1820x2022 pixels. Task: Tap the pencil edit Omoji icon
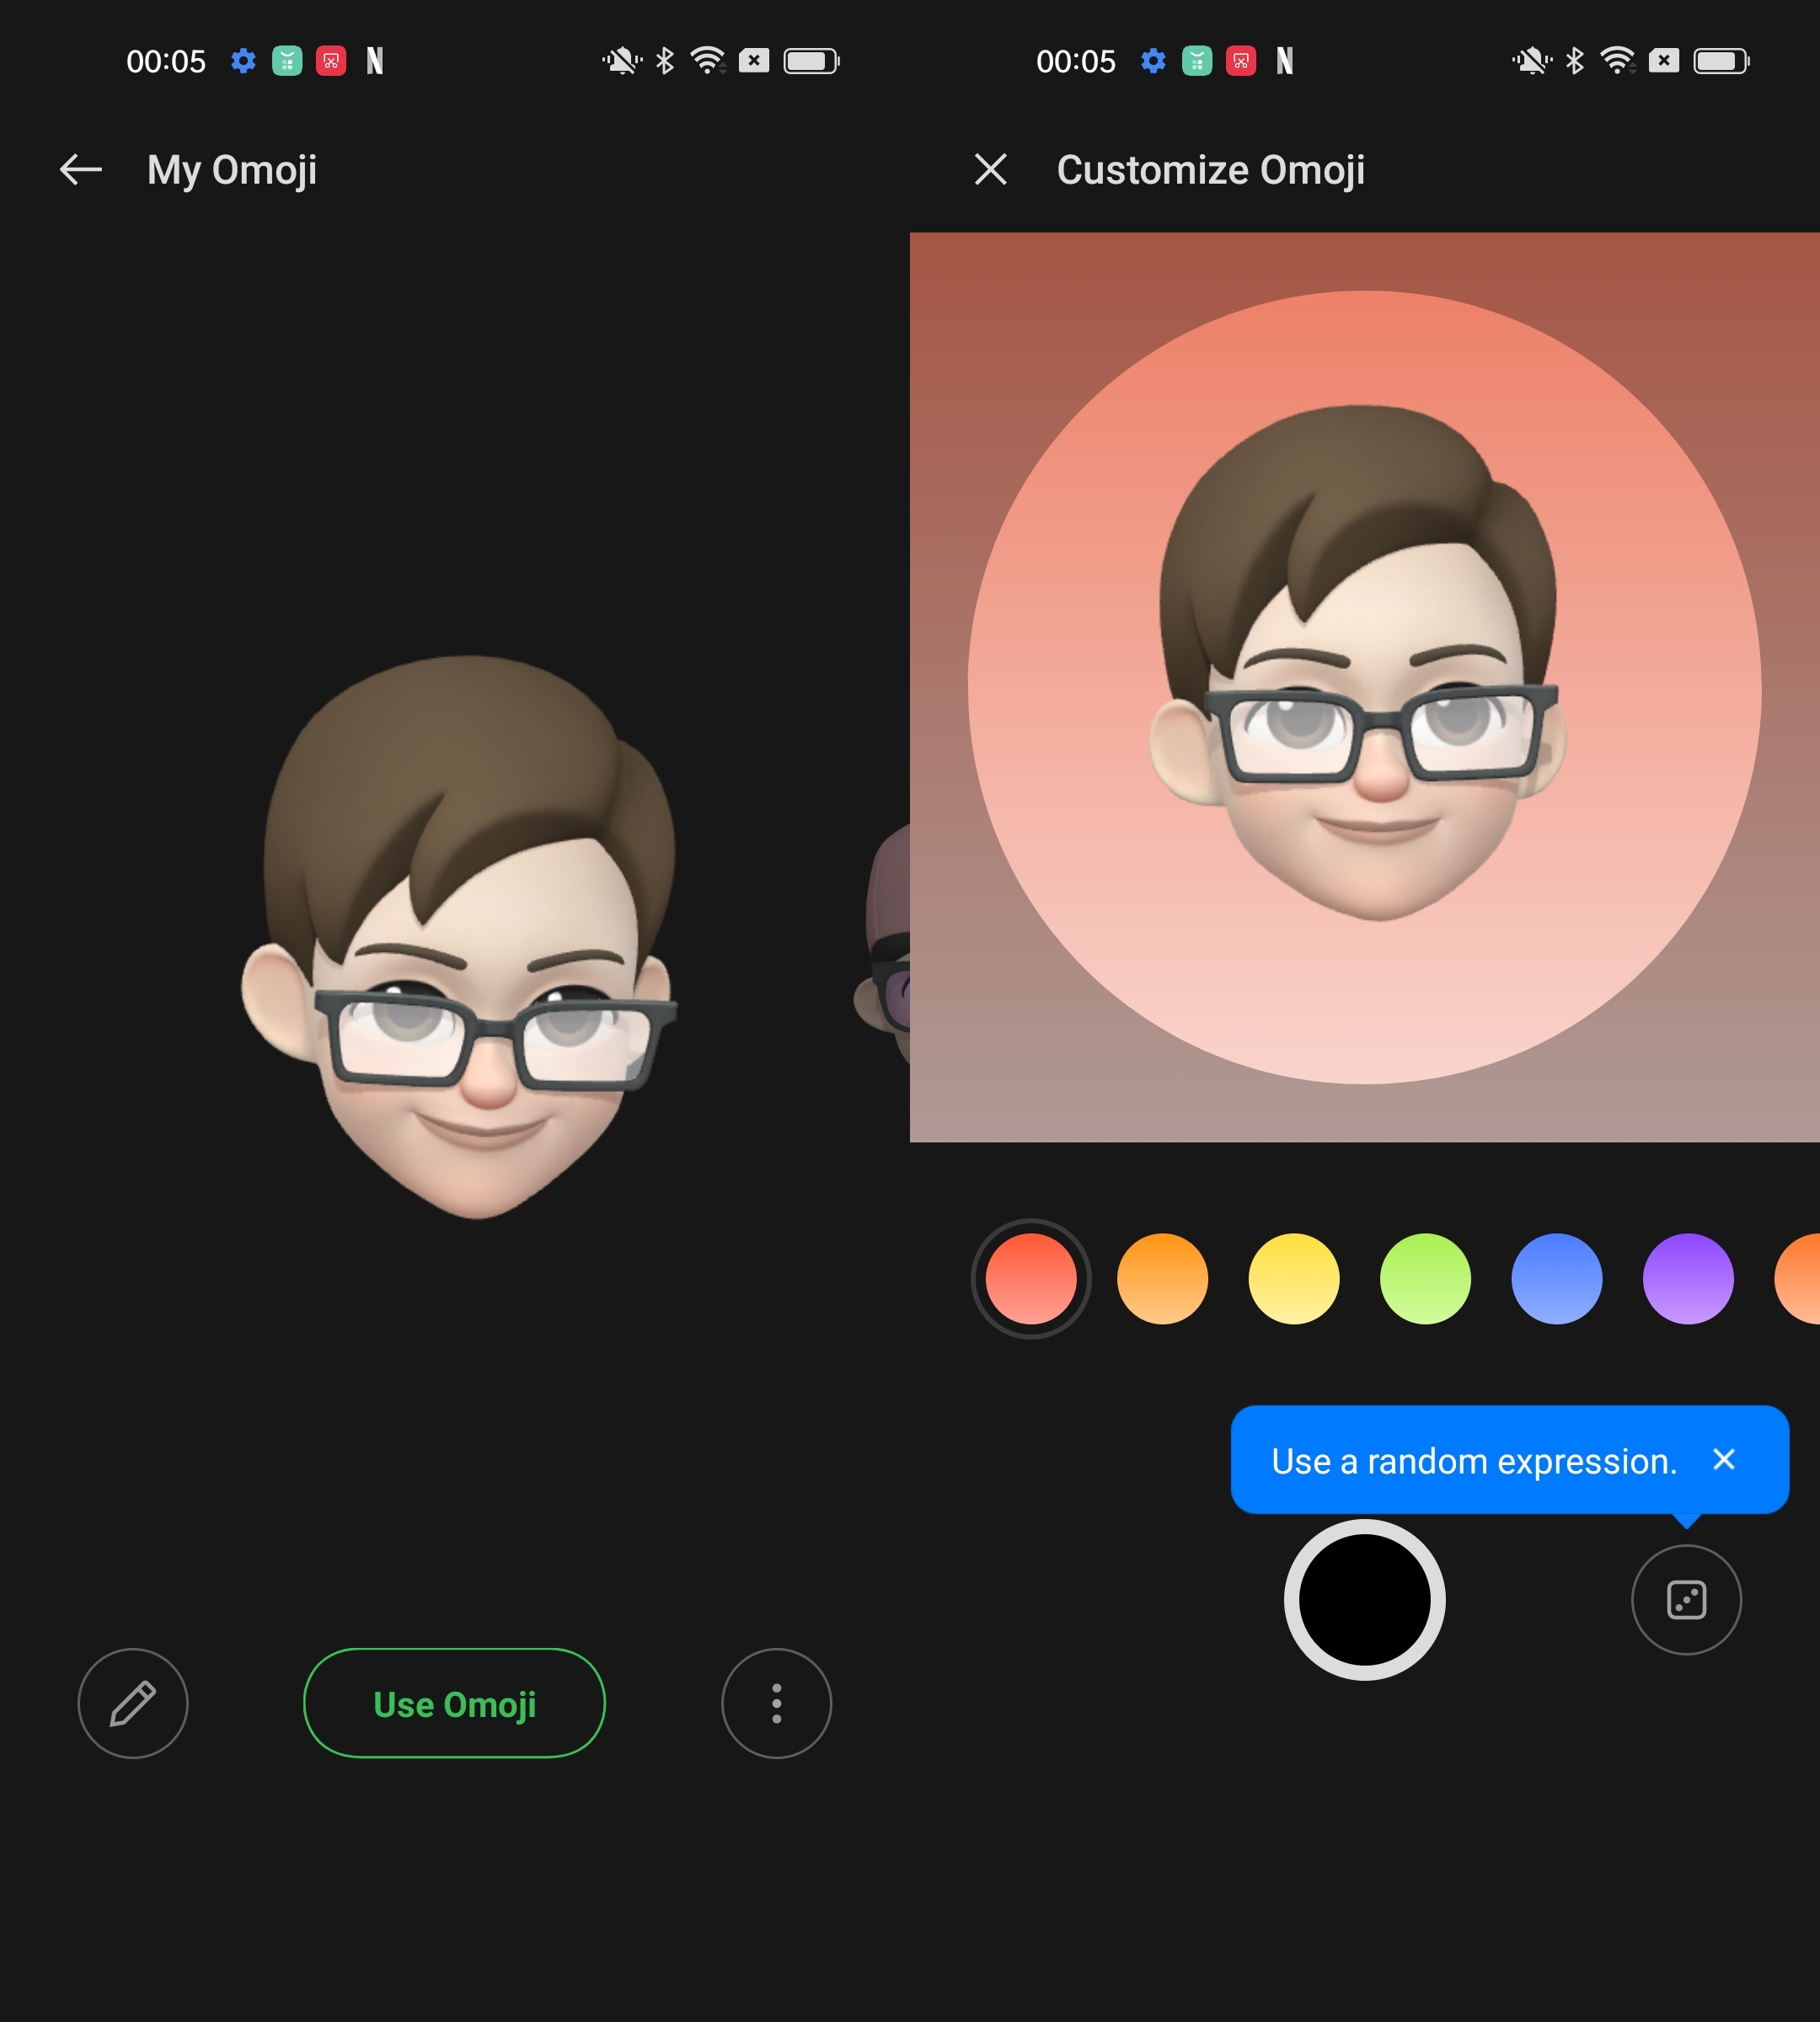coord(133,1703)
